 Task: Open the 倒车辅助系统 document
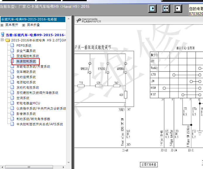(x=26, y=72)
